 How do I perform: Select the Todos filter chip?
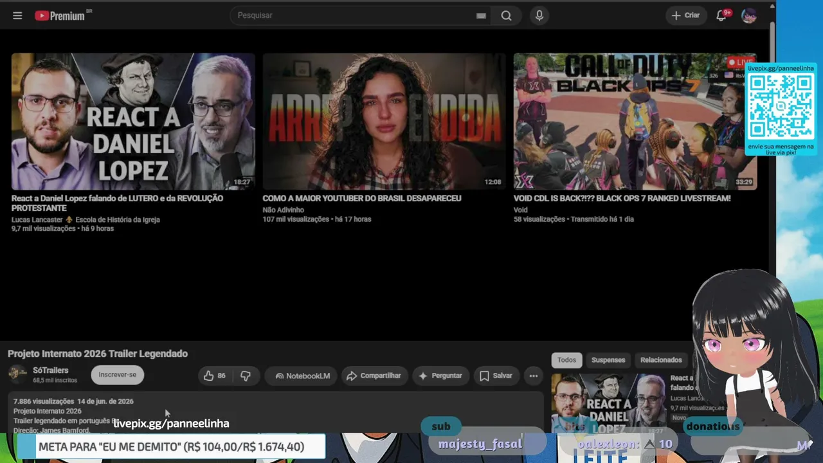(x=566, y=360)
